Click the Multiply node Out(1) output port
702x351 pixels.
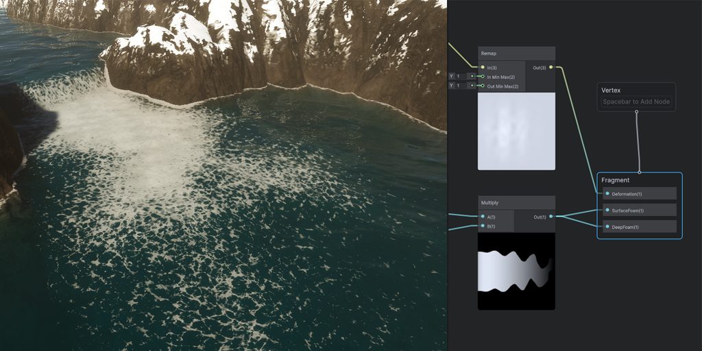coord(550,217)
